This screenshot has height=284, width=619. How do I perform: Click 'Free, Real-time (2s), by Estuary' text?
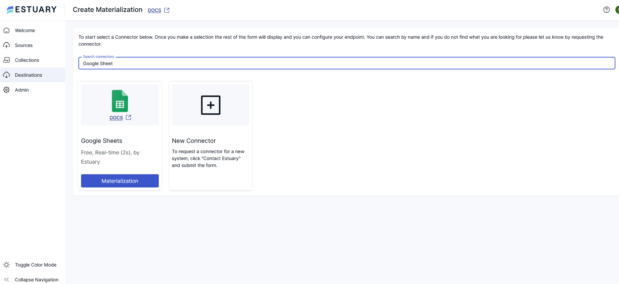point(110,157)
